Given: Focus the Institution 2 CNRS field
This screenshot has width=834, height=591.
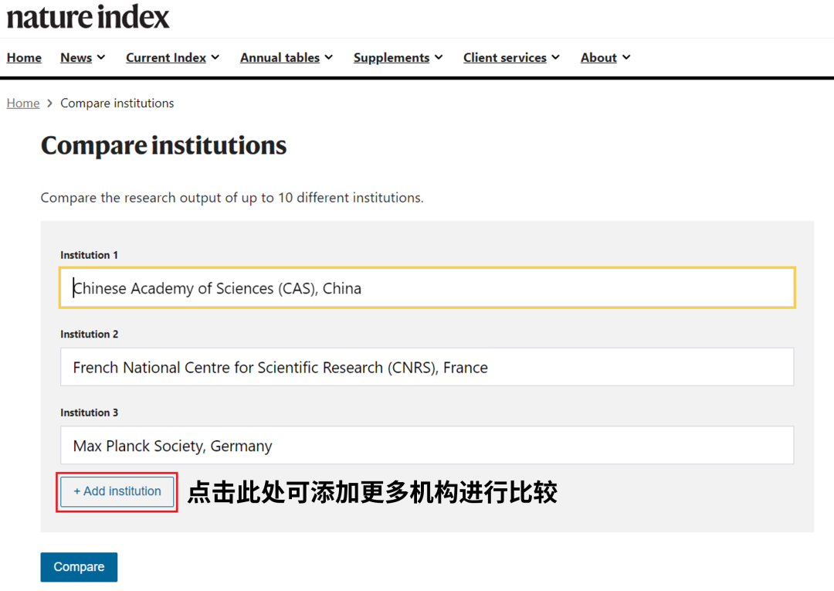Looking at the screenshot, I should [427, 367].
